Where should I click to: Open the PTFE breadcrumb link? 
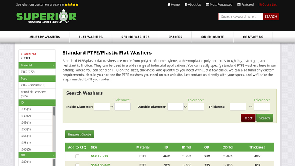27,58
